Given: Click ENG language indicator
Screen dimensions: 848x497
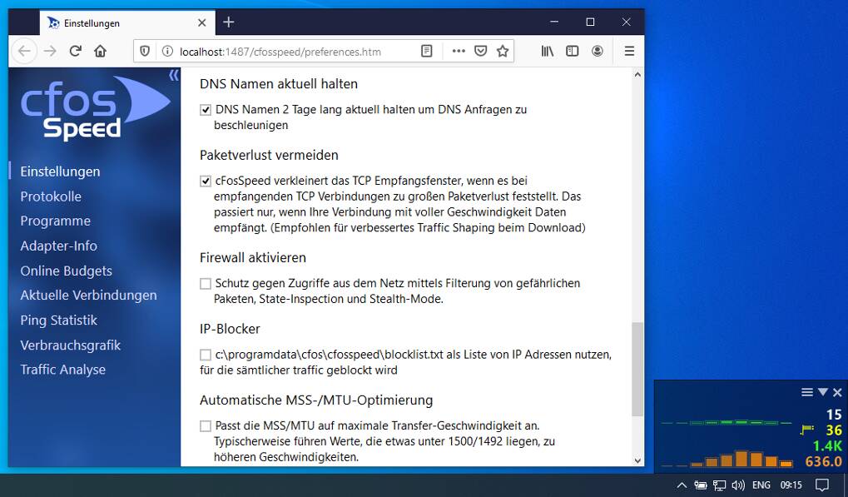Looking at the screenshot, I should (x=761, y=485).
